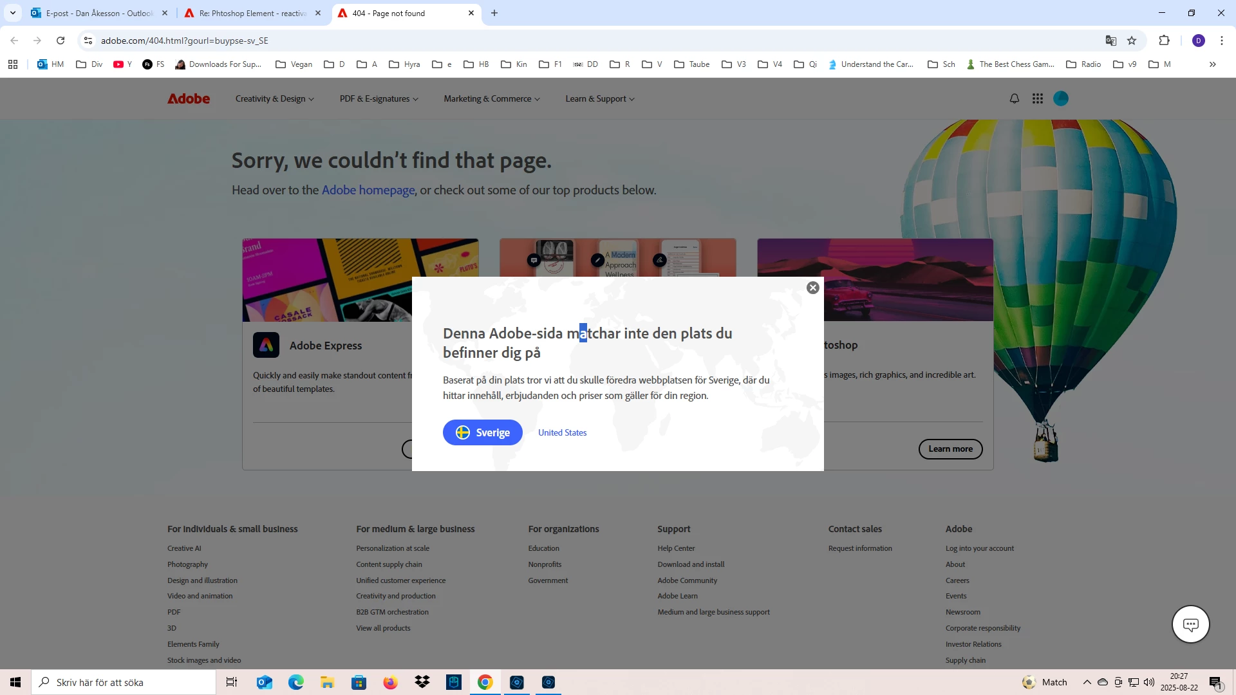
Task: Click the Sverige region button
Action: pyautogui.click(x=482, y=432)
